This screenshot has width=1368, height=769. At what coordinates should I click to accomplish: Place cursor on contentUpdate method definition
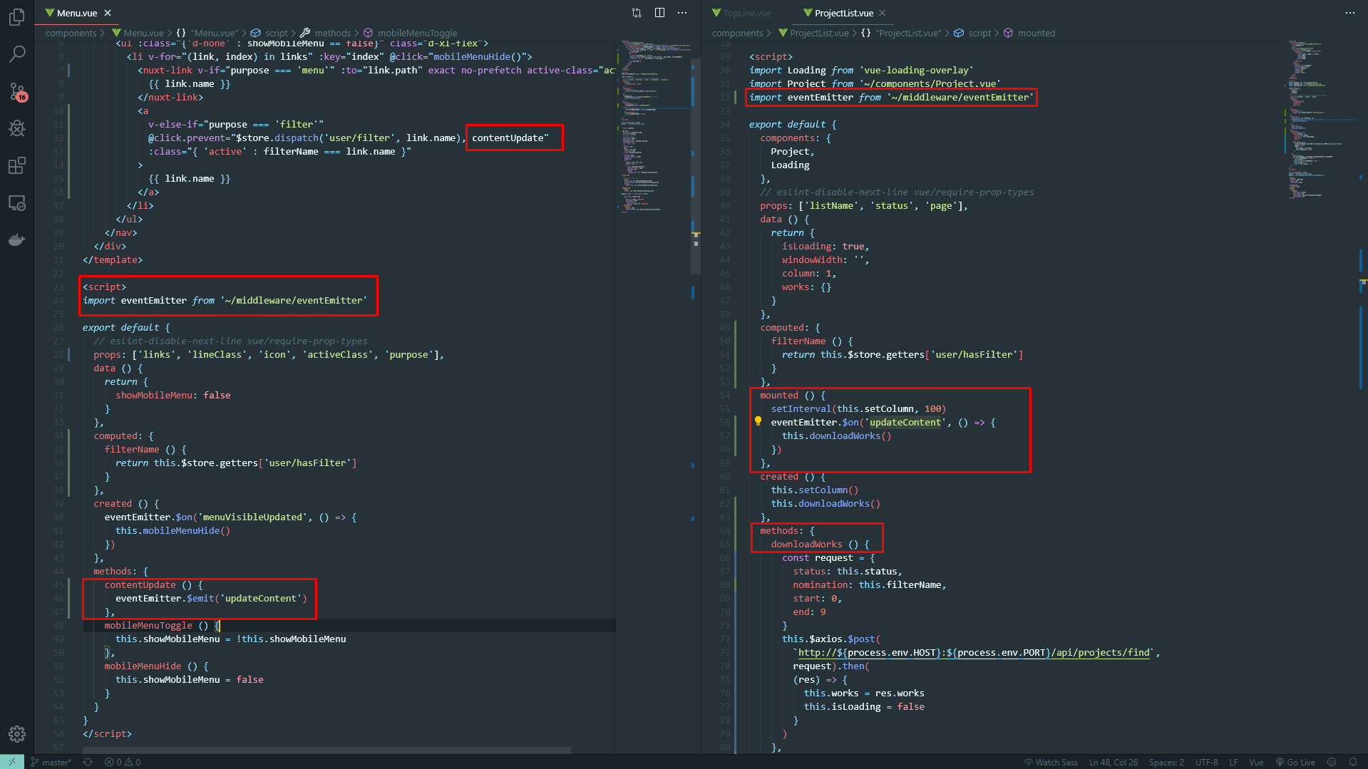coord(140,584)
